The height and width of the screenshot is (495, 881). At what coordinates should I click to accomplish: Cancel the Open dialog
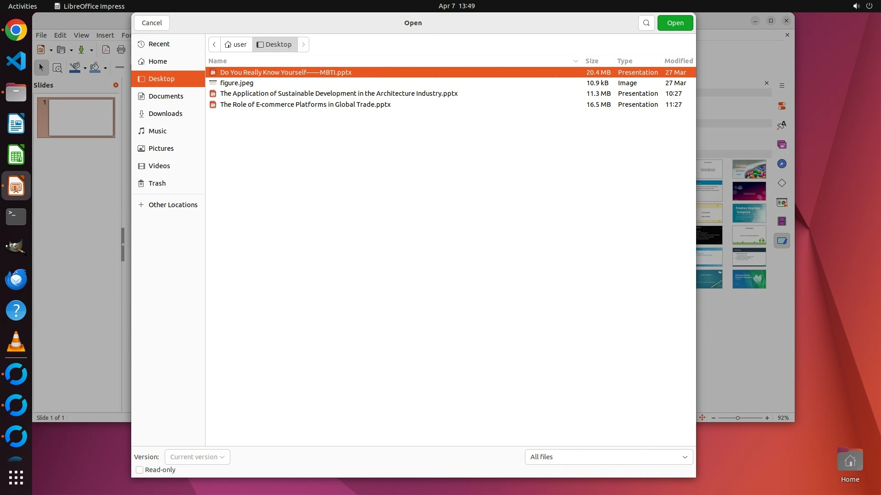151,23
